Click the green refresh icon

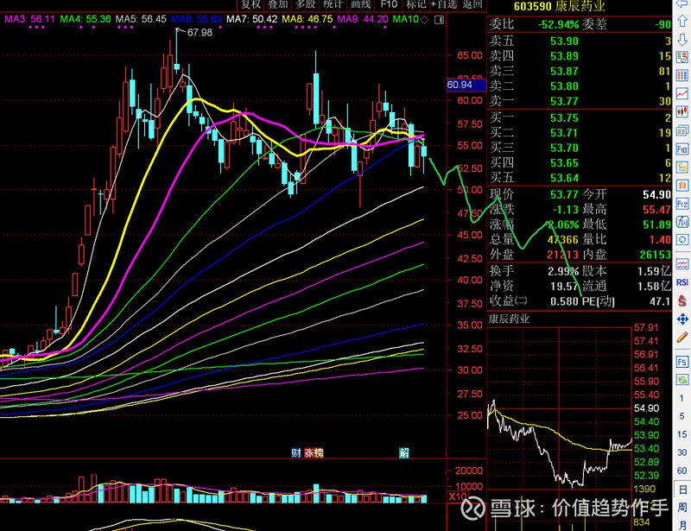(x=682, y=380)
